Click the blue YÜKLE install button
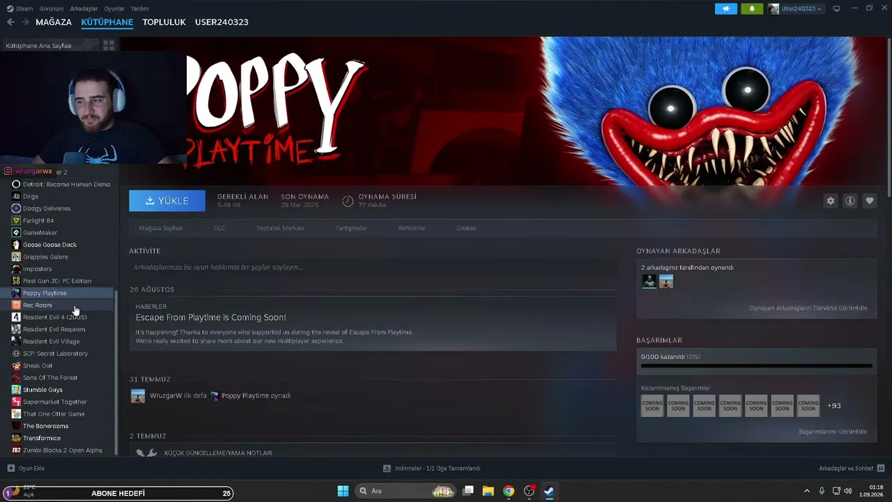Screen dimensions: 892x502 click(x=167, y=201)
